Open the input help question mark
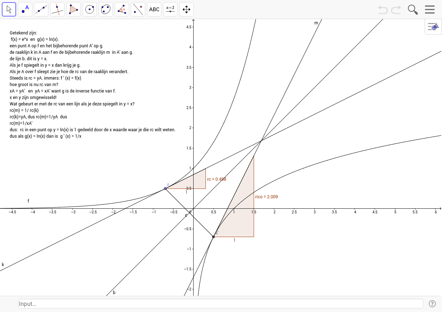 (432, 304)
